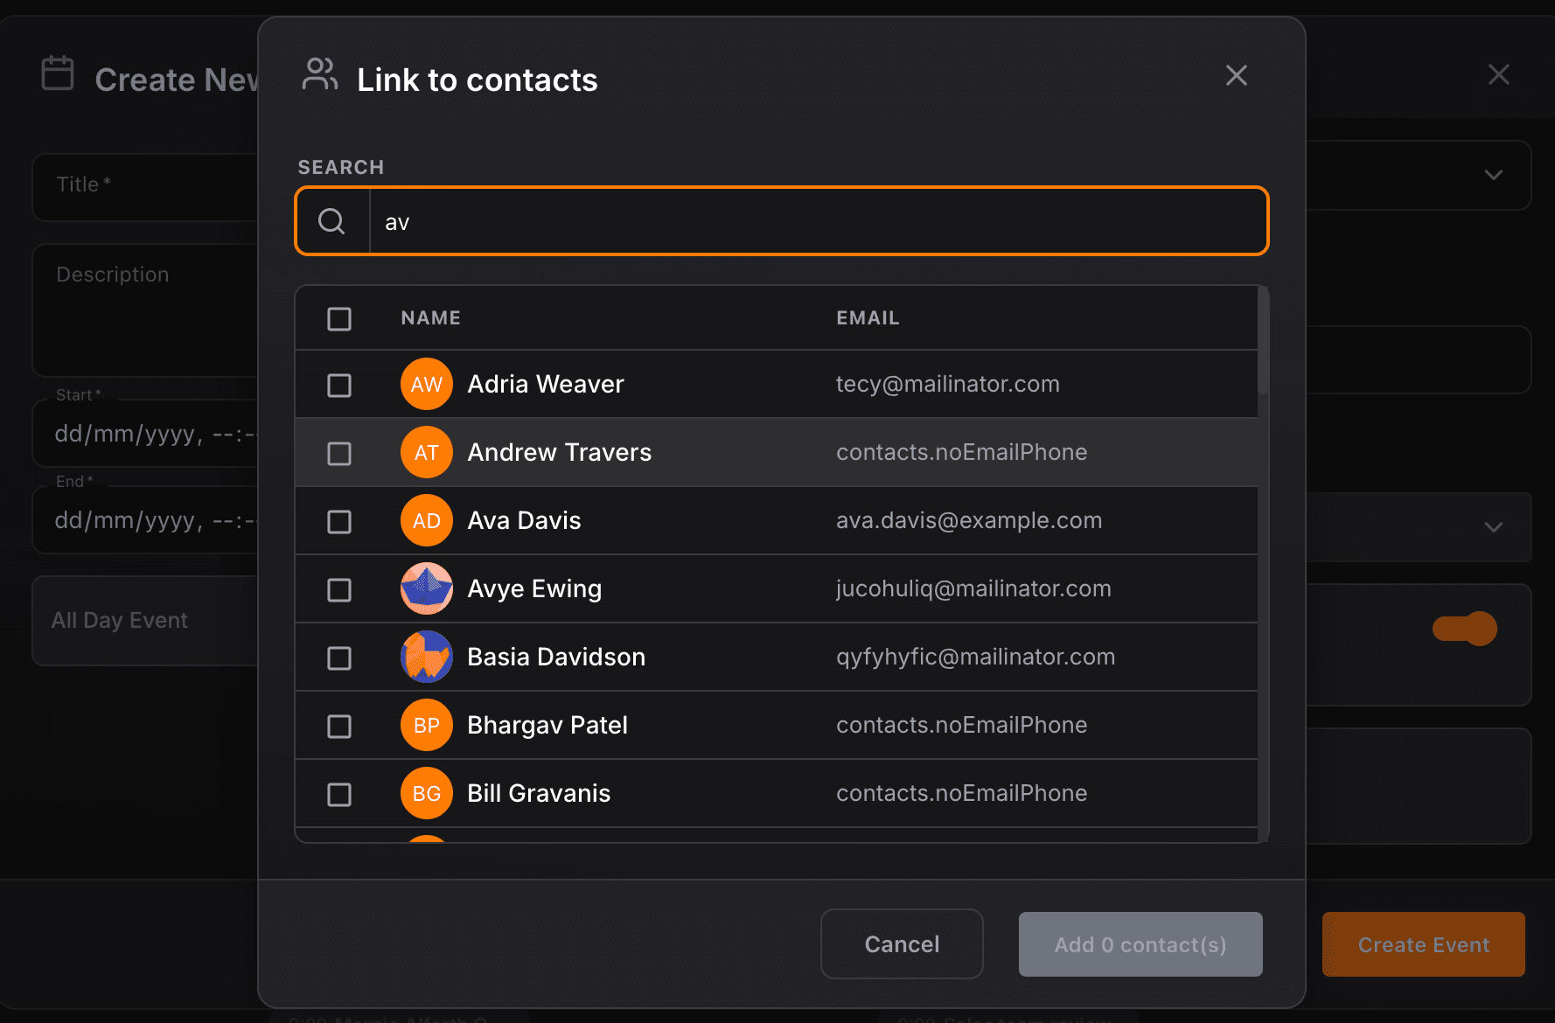Click Basia Davidson's profile picture
Screen dimensions: 1555x1023
426,657
